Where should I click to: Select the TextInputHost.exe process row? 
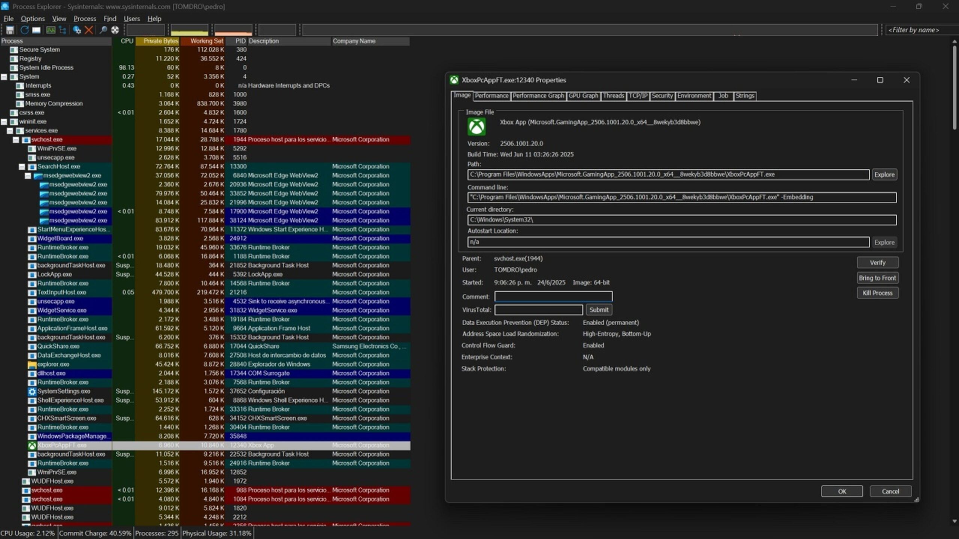click(205, 292)
